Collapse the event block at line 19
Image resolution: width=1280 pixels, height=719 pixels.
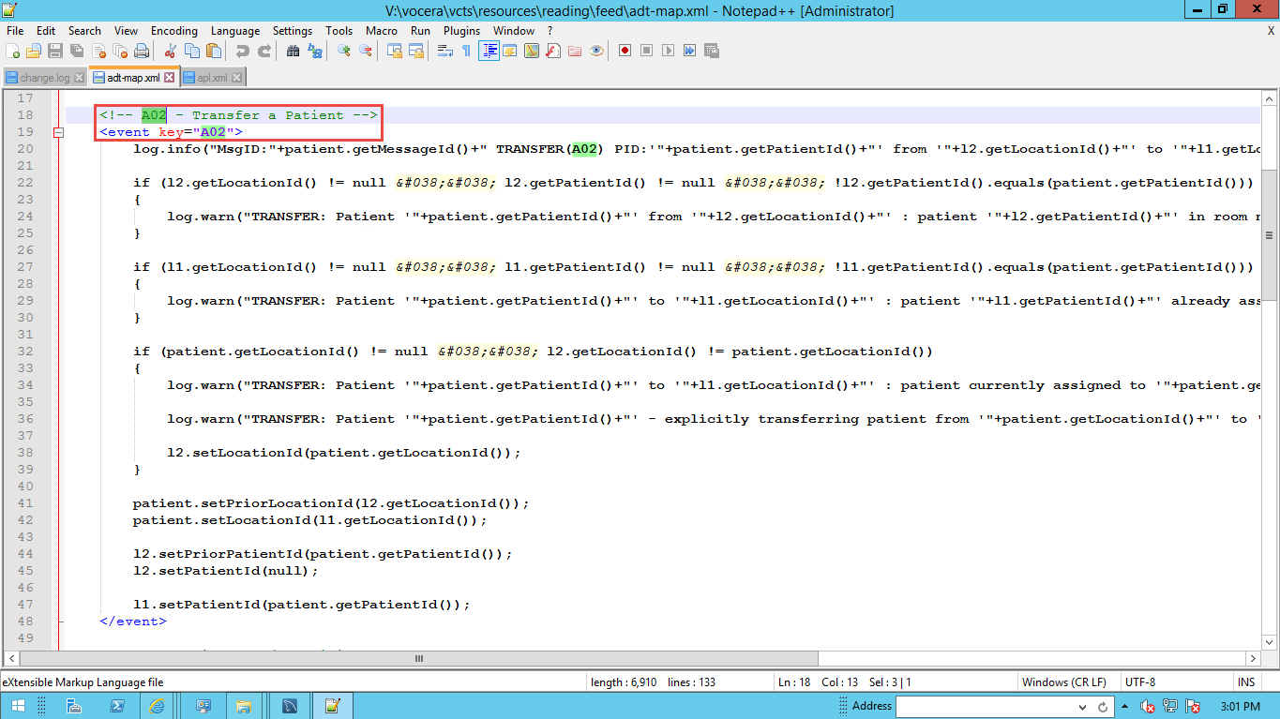[x=58, y=132]
